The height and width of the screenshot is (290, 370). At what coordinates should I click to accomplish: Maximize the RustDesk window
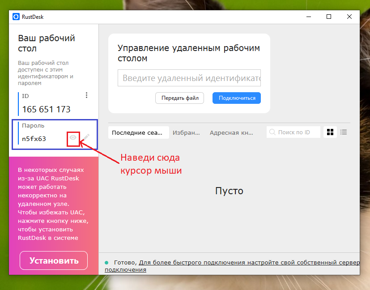329,17
